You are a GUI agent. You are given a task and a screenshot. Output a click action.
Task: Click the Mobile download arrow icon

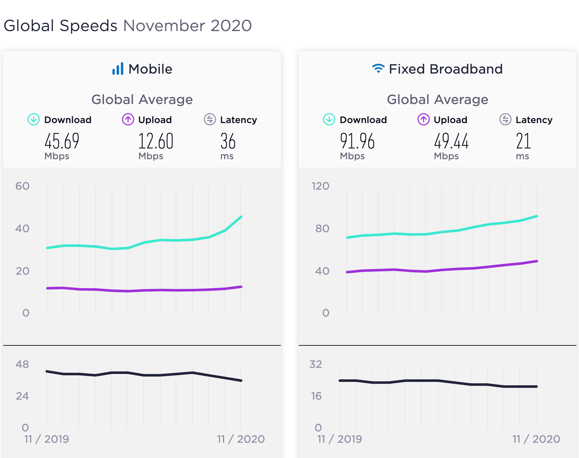click(x=34, y=120)
